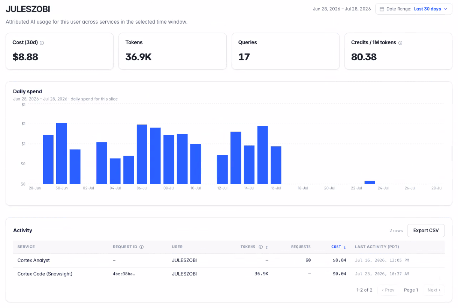
Task: Click the calendar icon in Date Range
Action: pyautogui.click(x=382, y=9)
